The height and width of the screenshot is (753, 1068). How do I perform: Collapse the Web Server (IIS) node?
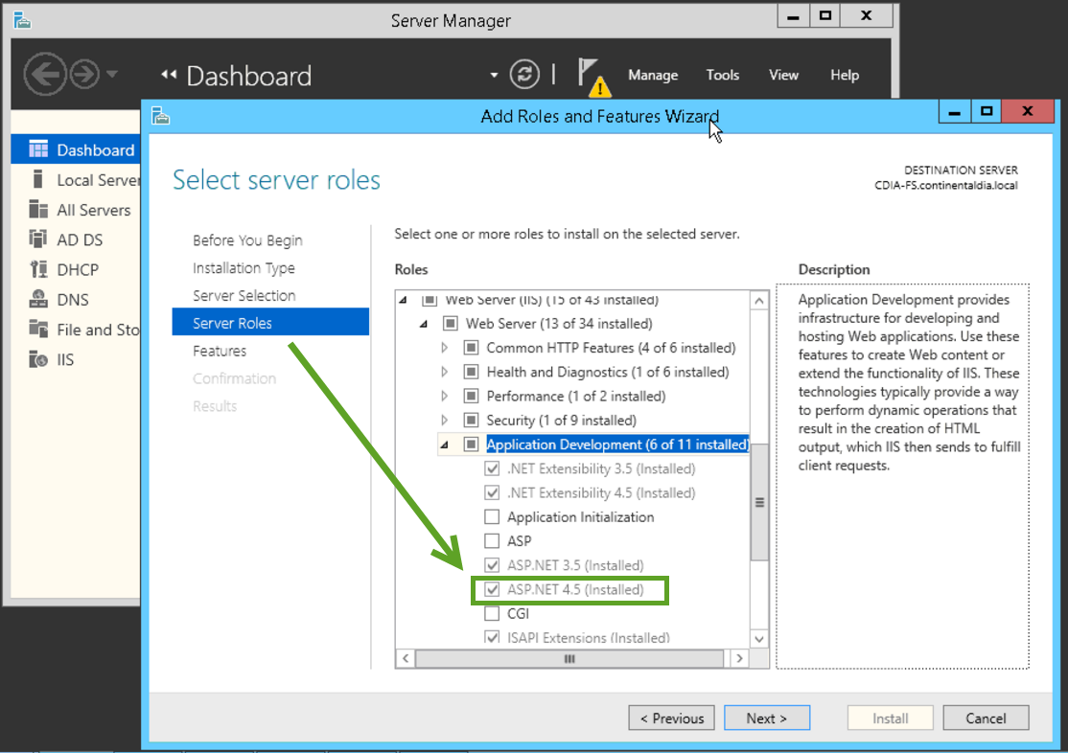pyautogui.click(x=404, y=300)
